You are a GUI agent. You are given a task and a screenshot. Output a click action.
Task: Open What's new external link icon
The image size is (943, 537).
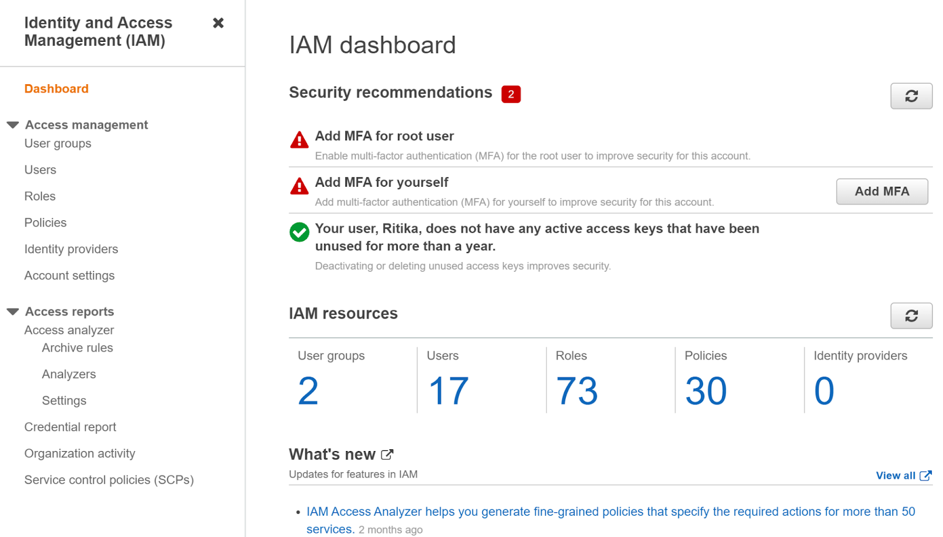(x=387, y=455)
